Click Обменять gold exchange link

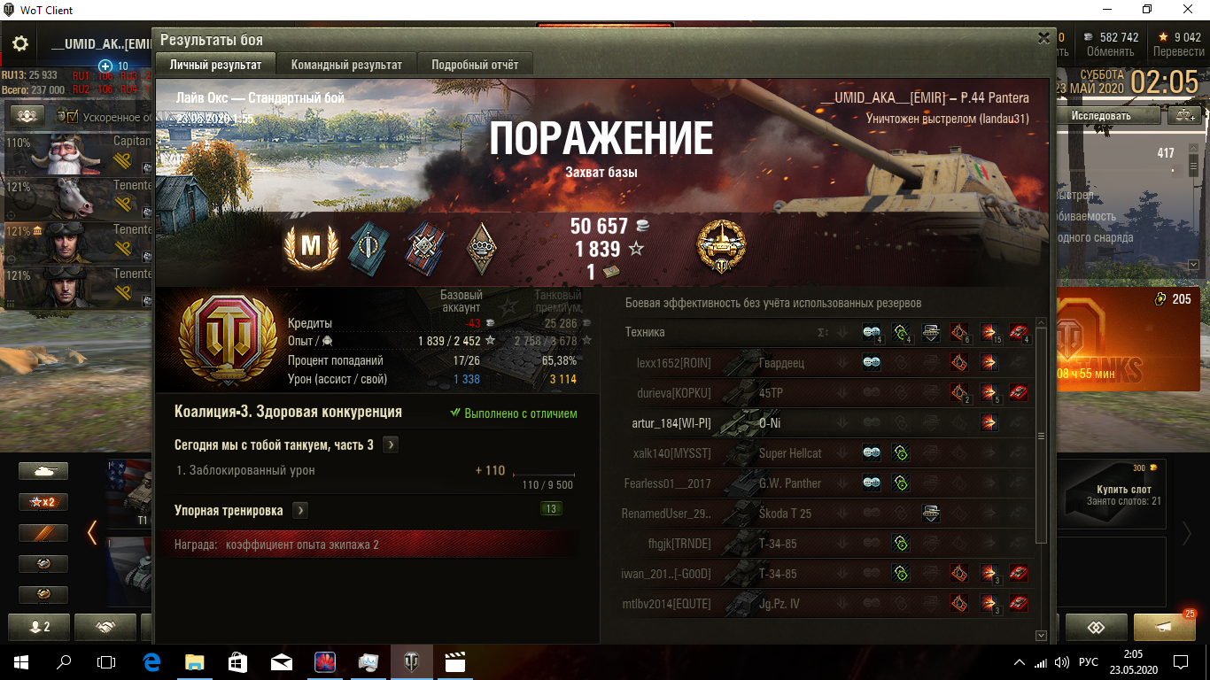pyautogui.click(x=1110, y=51)
